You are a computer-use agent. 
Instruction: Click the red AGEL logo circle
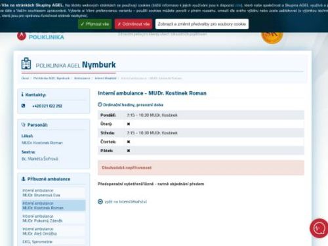[x=22, y=36]
